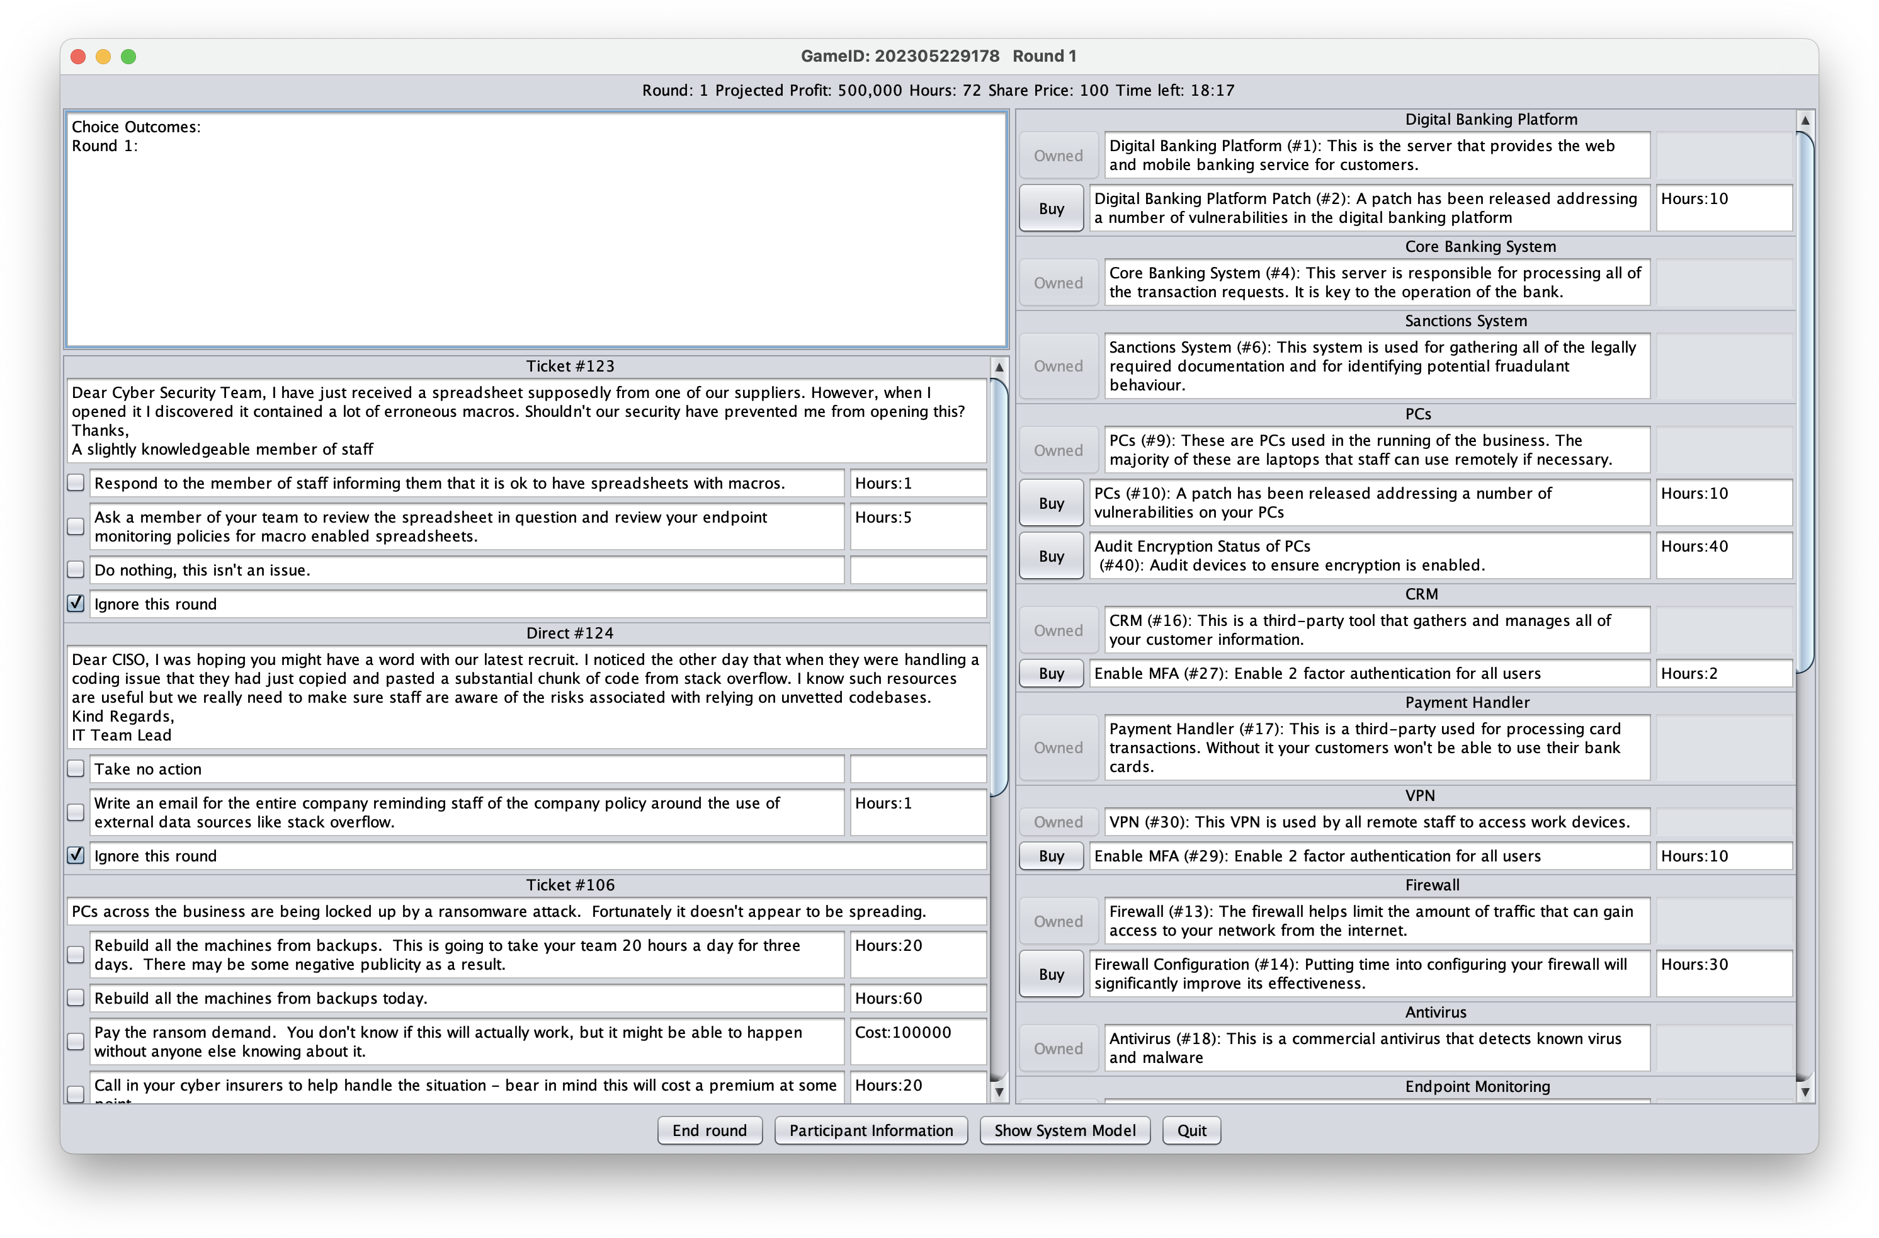Screen dimensions: 1879x1238
Task: Click the Direct #124 message text
Action: tap(526, 697)
